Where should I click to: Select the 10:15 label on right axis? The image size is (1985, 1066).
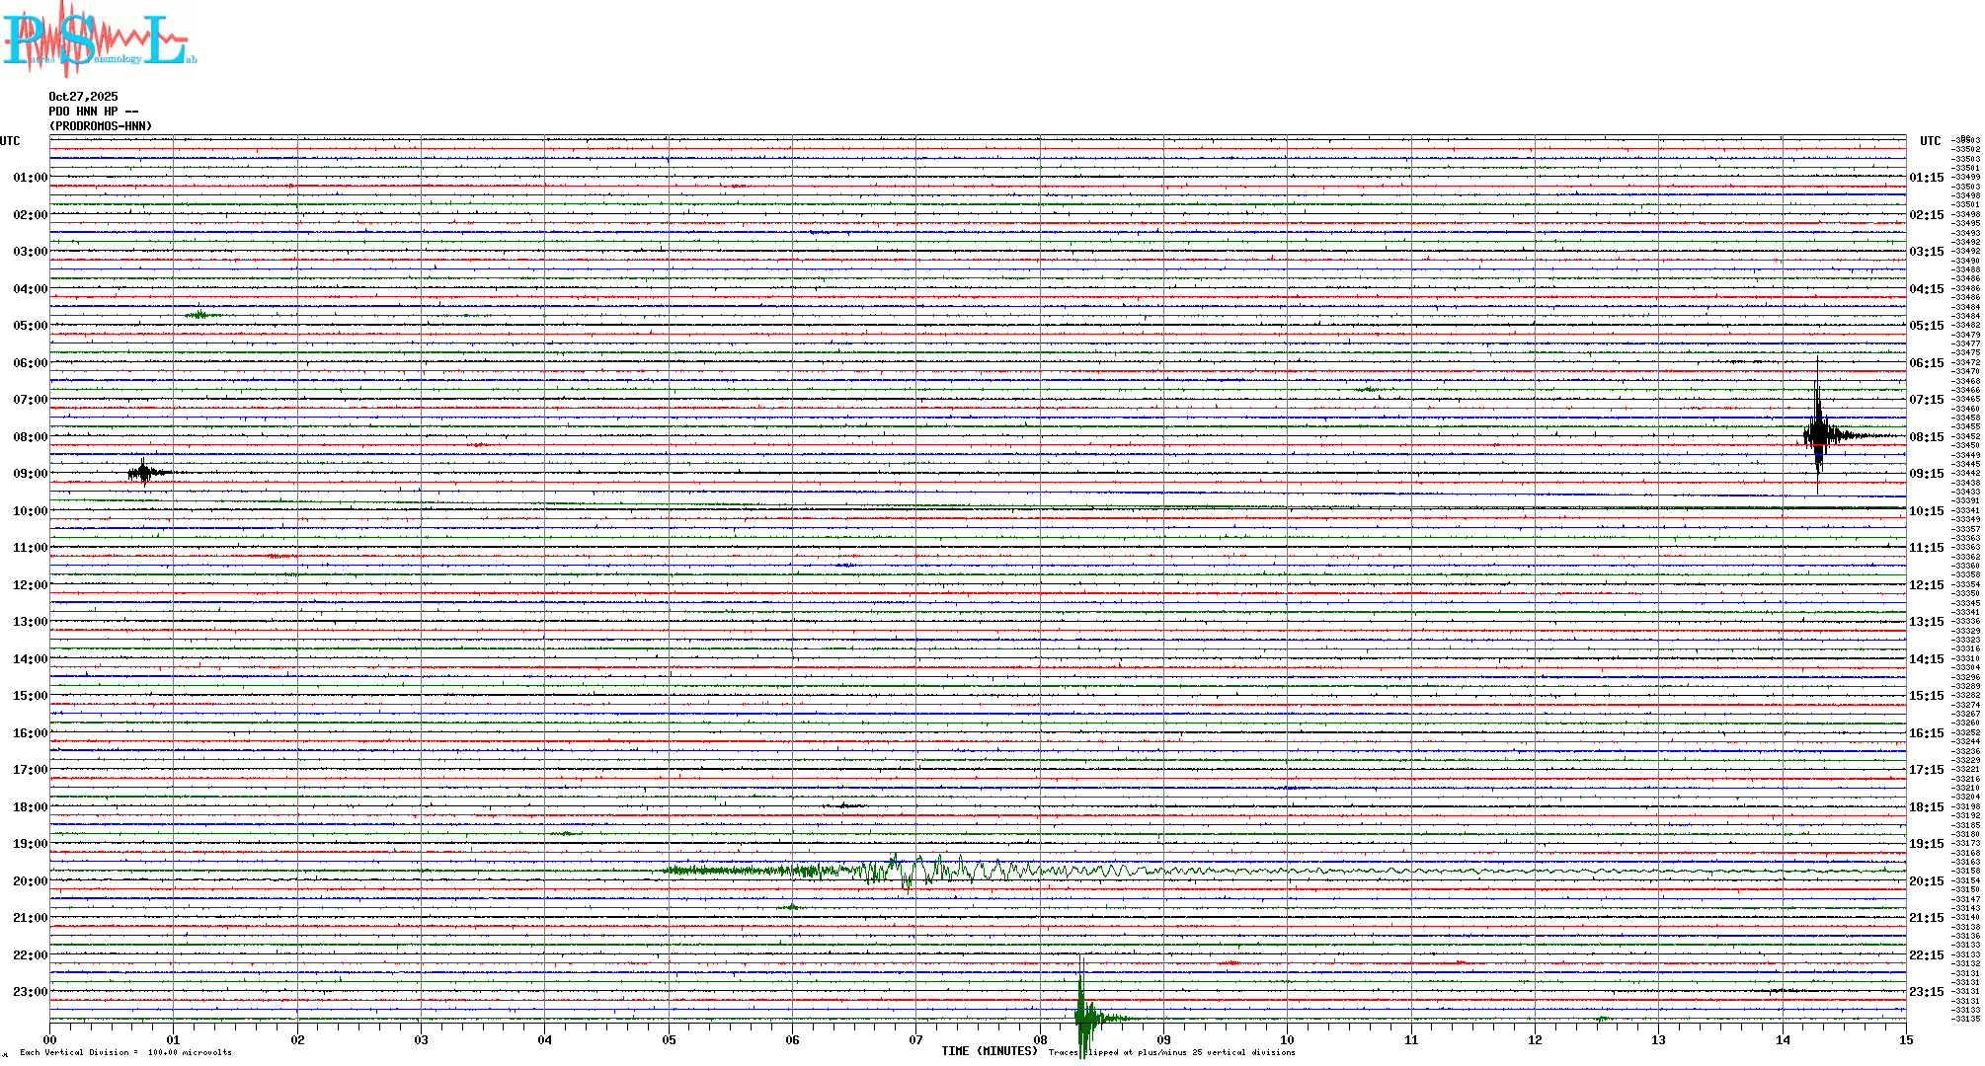[1926, 511]
